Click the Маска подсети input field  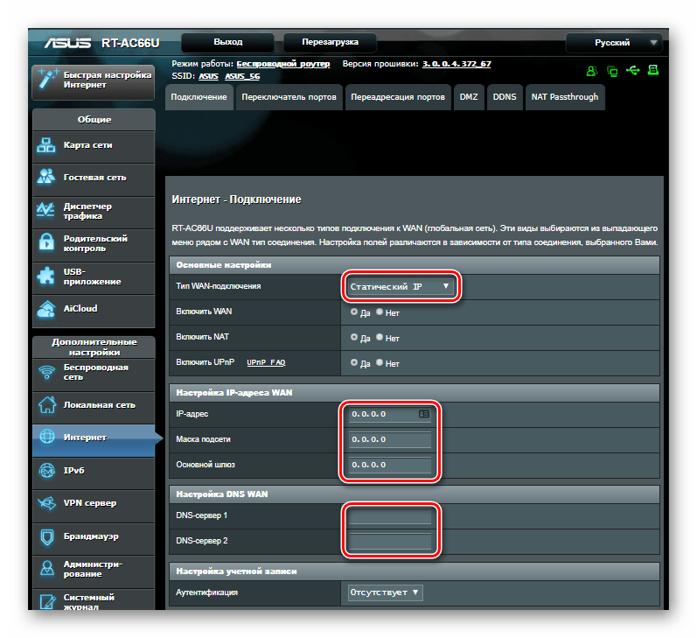(390, 439)
